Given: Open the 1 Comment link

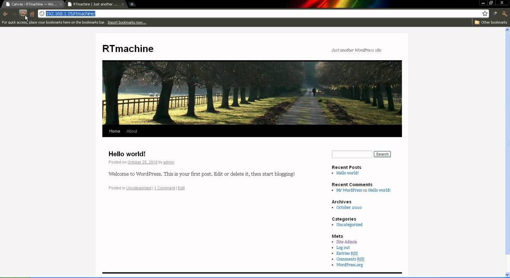Looking at the screenshot, I should 165,188.
